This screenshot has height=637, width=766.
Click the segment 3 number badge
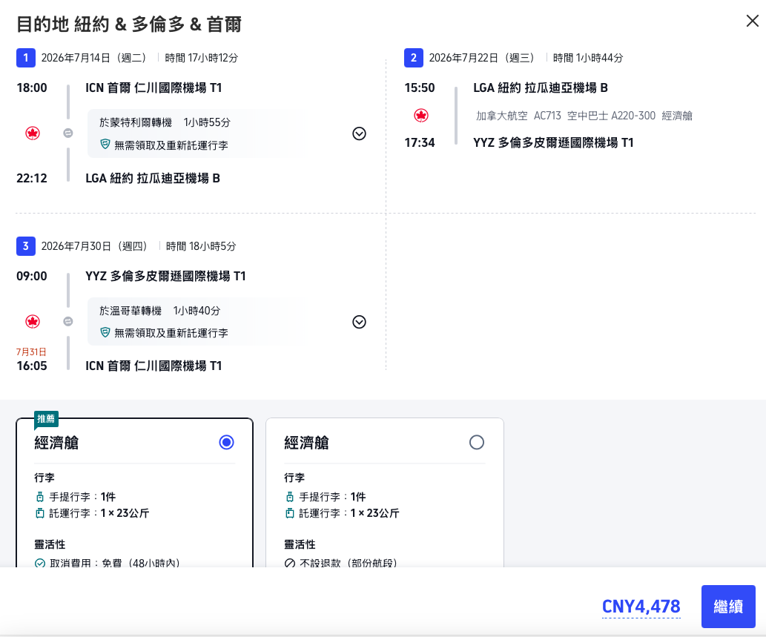(x=27, y=245)
